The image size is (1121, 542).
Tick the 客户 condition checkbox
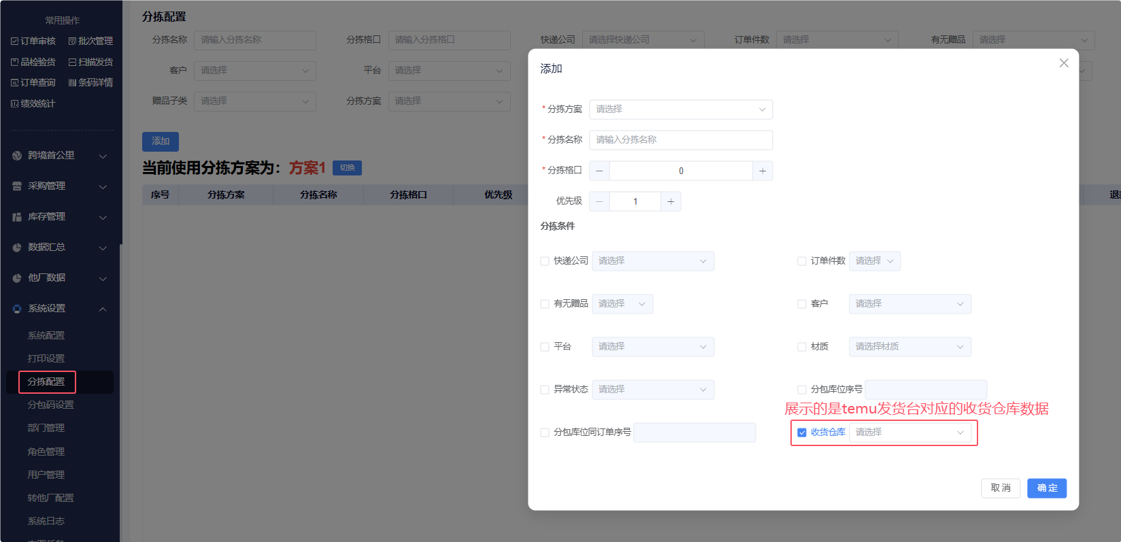[x=802, y=304]
